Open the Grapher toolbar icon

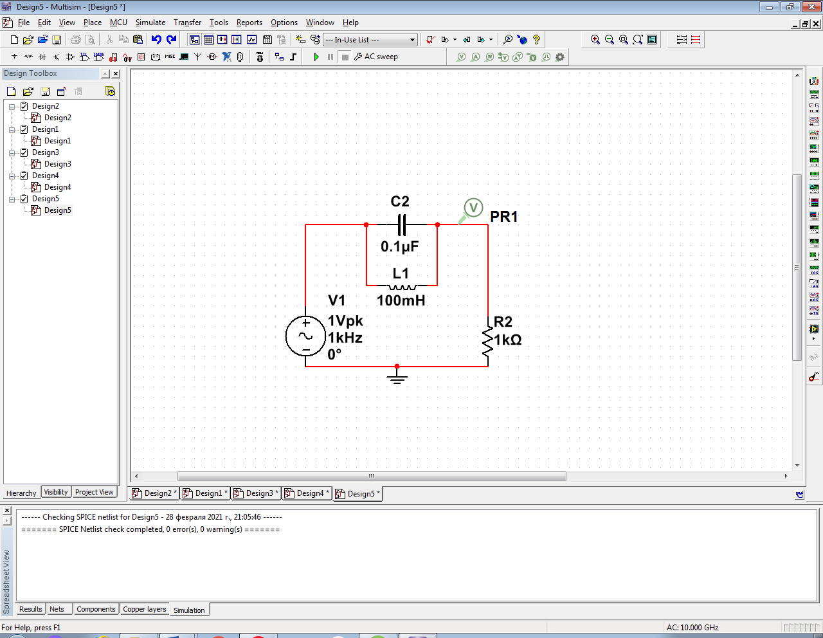pyautogui.click(x=251, y=40)
